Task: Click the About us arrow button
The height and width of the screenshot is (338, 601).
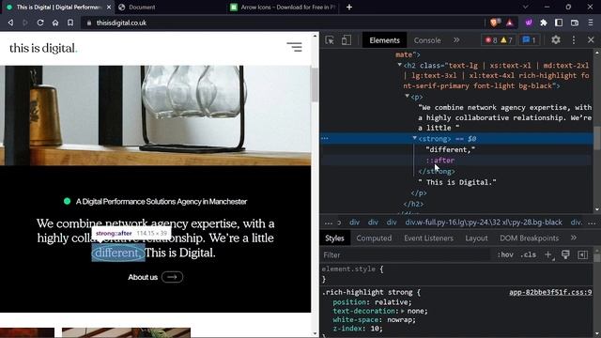Action: (x=172, y=277)
